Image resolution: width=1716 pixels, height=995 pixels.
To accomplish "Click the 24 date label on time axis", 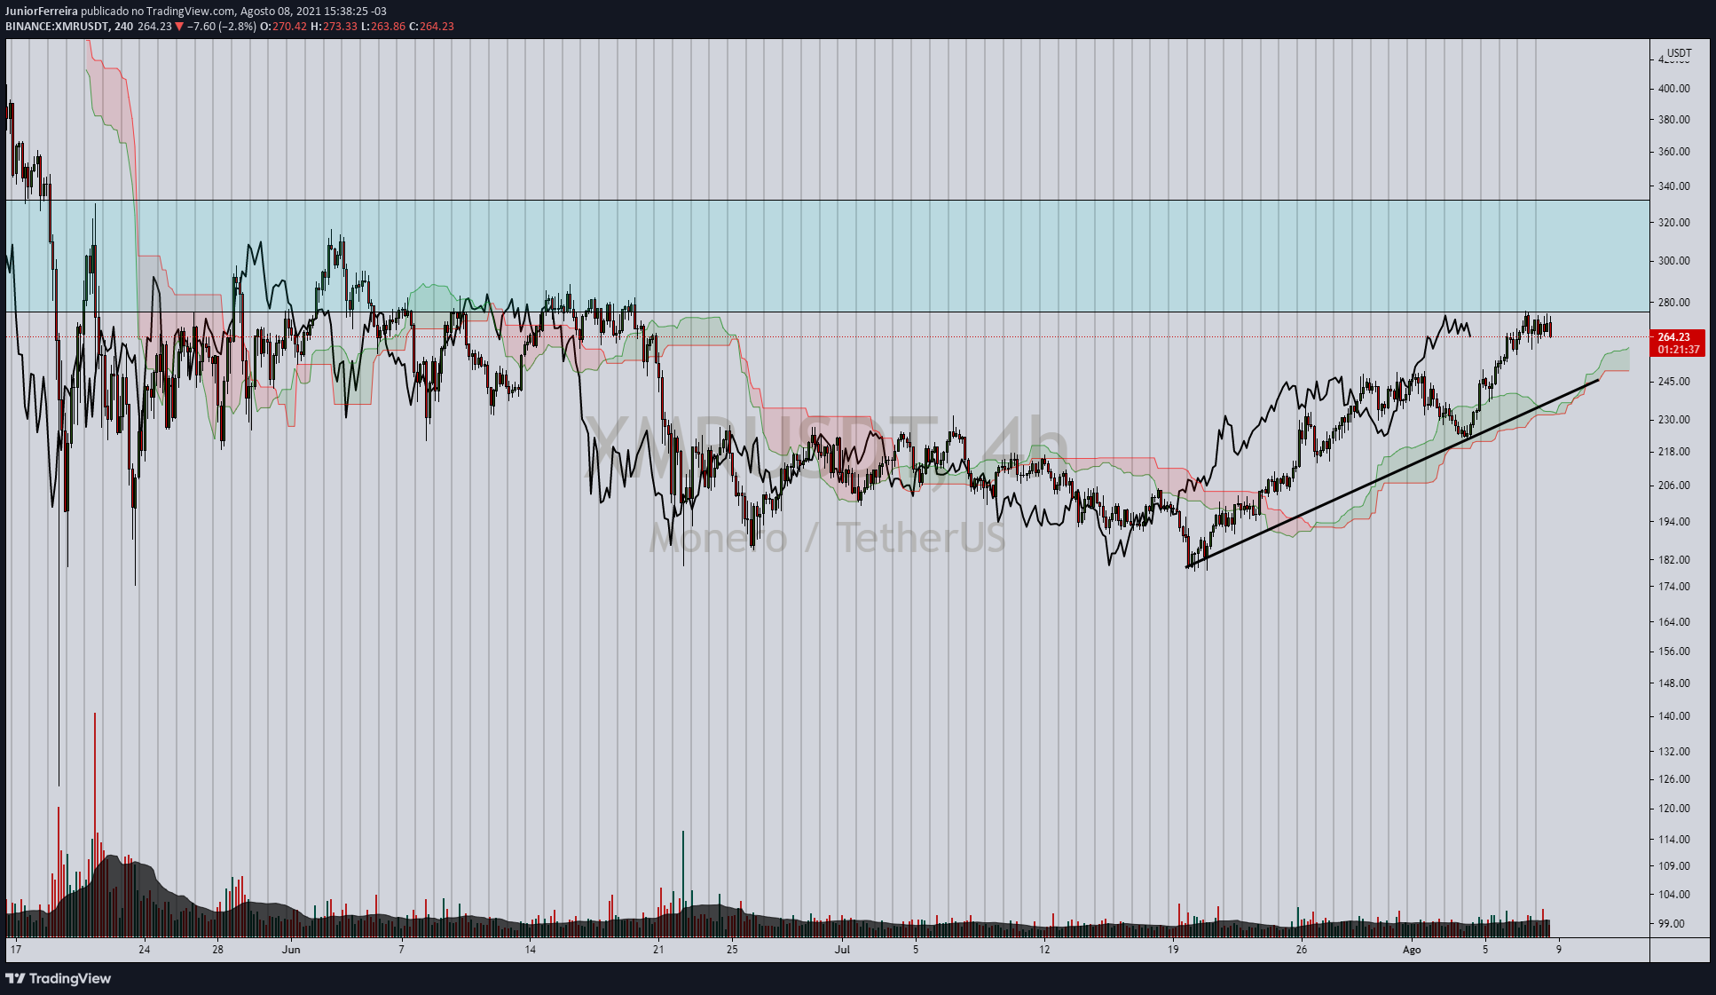I will click(x=145, y=950).
